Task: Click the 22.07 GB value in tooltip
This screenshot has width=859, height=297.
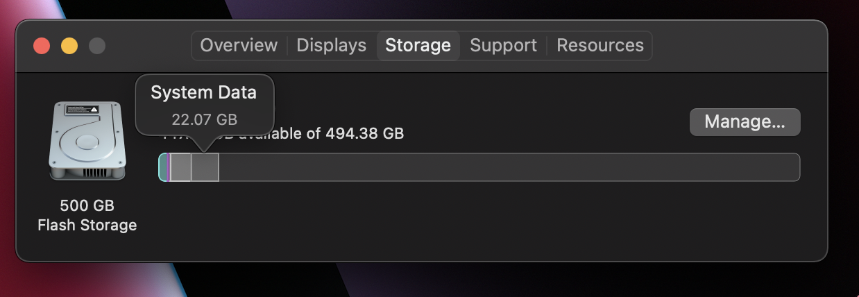Action: (204, 119)
